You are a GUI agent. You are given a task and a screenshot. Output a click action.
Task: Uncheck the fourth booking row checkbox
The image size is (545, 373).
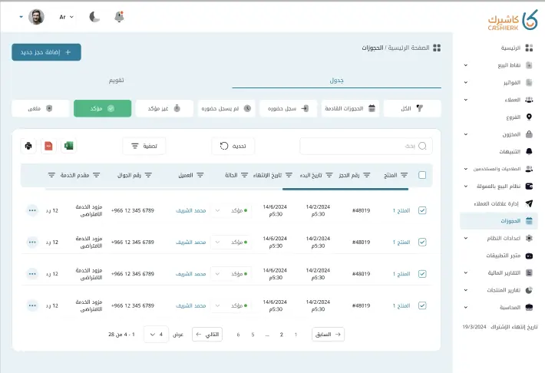pos(422,305)
